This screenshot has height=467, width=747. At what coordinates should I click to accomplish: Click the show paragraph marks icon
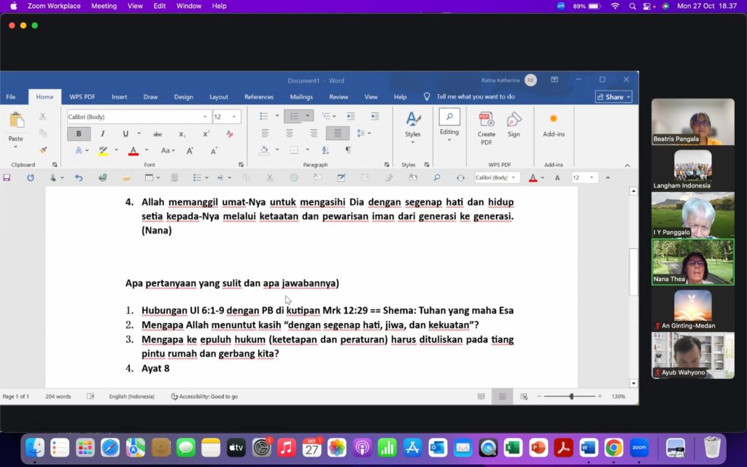click(348, 150)
